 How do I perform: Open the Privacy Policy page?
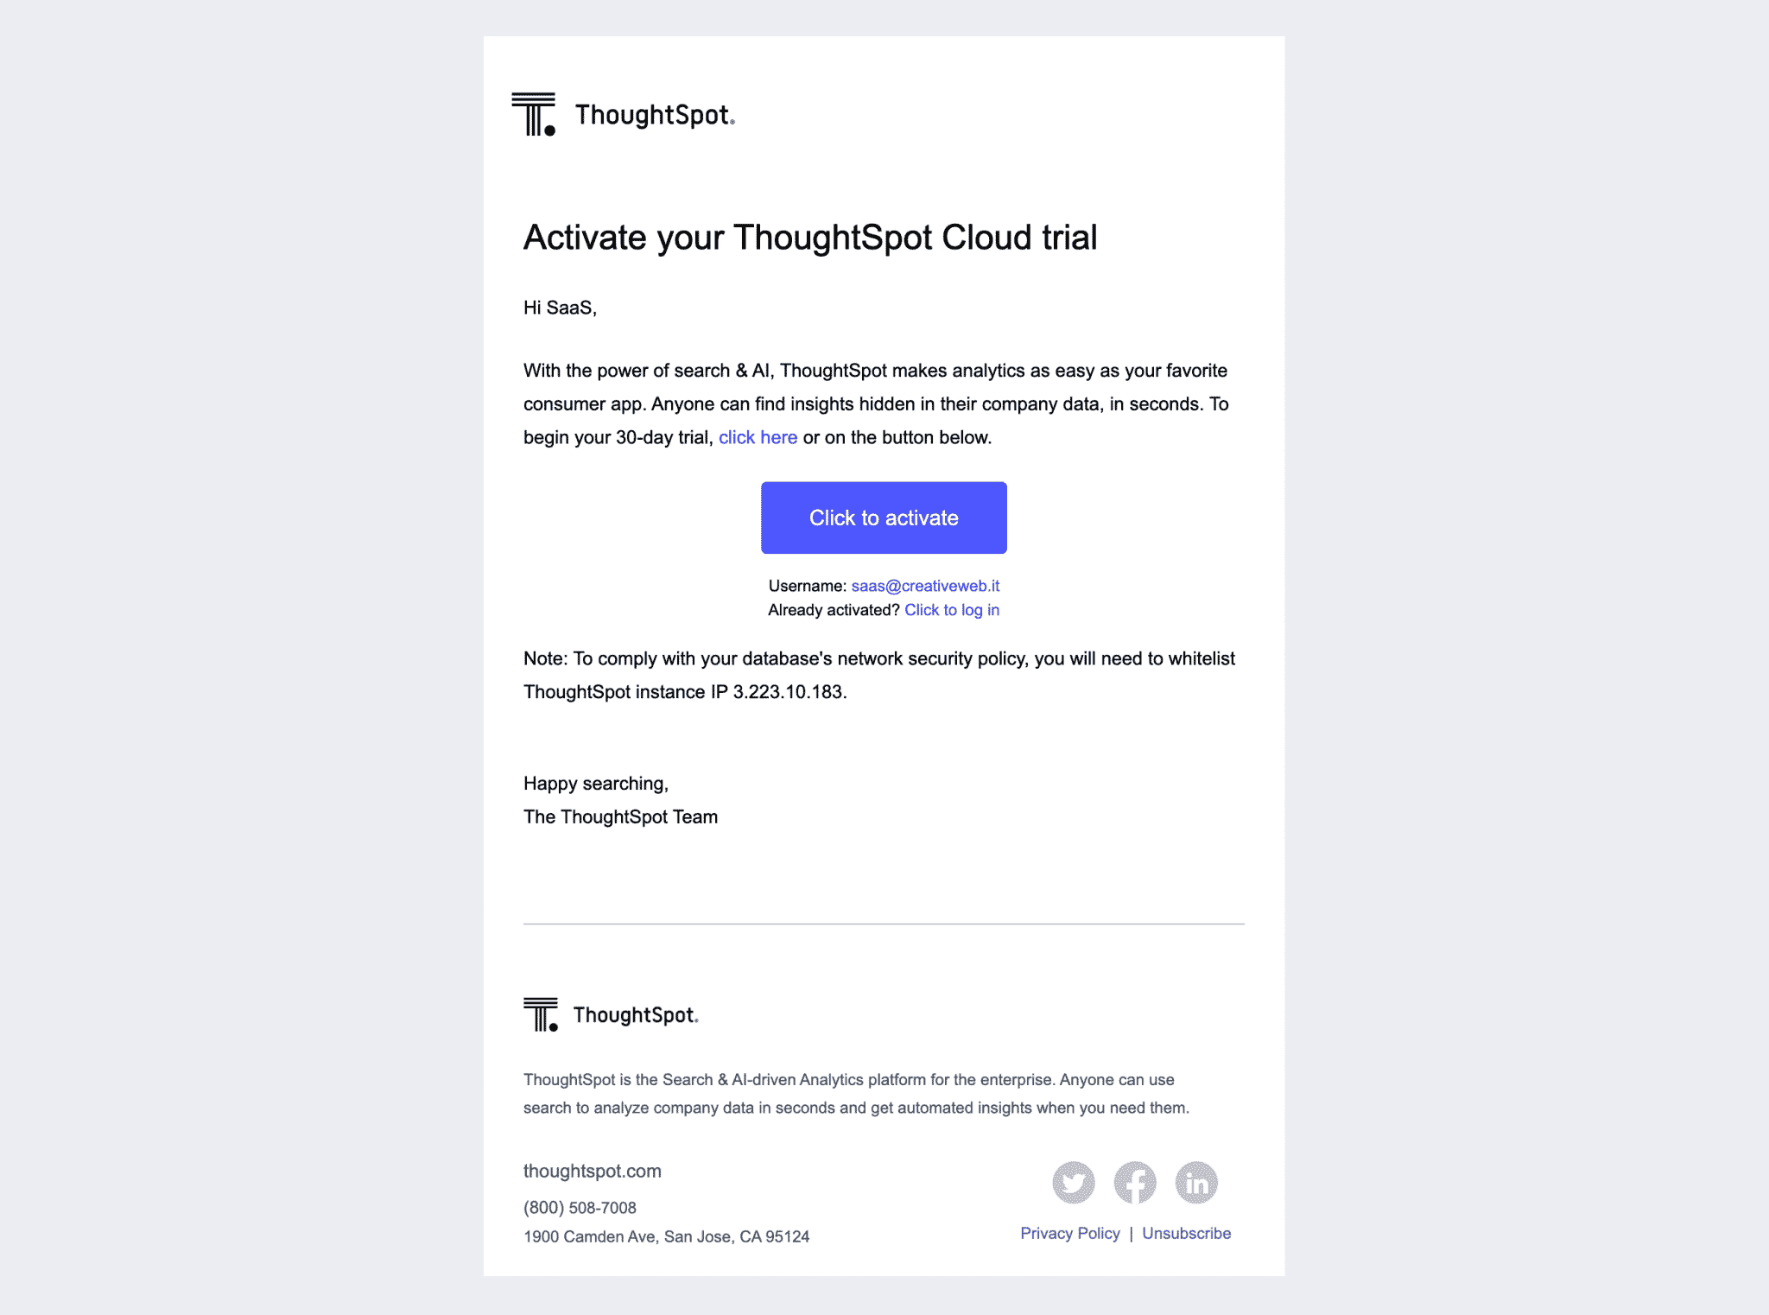(1068, 1232)
